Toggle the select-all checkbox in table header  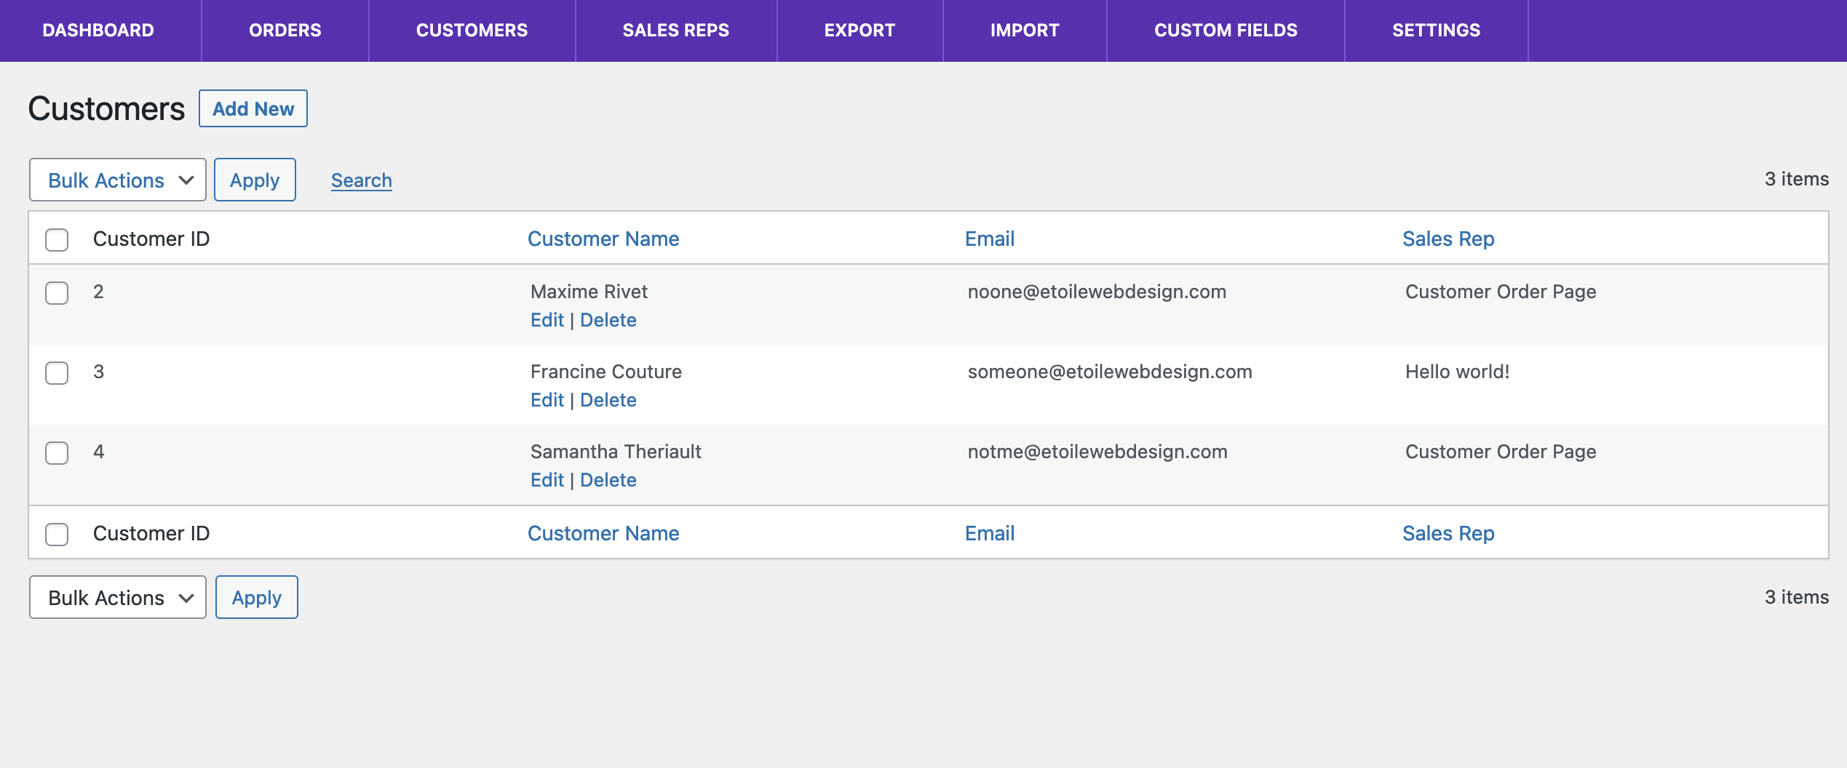click(x=57, y=240)
